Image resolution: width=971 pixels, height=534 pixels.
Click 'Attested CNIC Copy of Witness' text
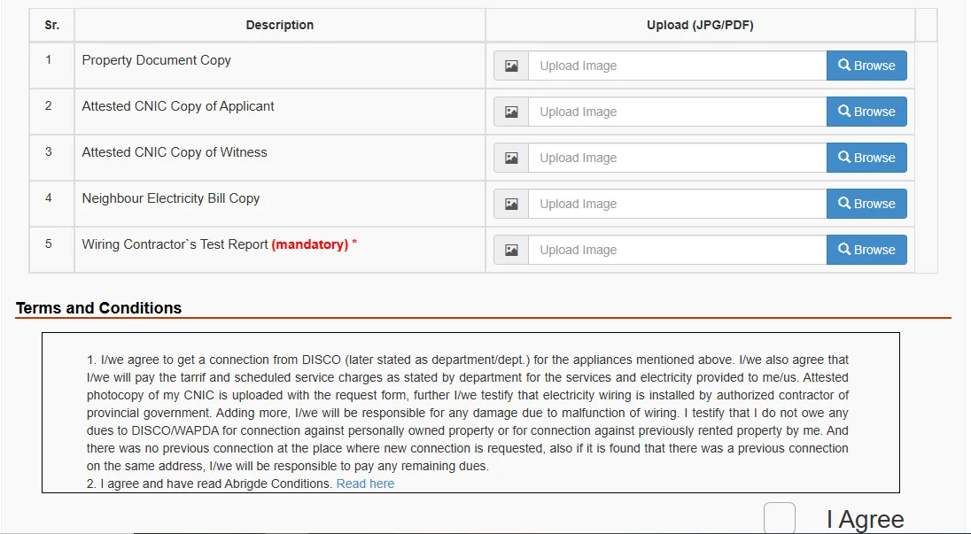pos(175,152)
